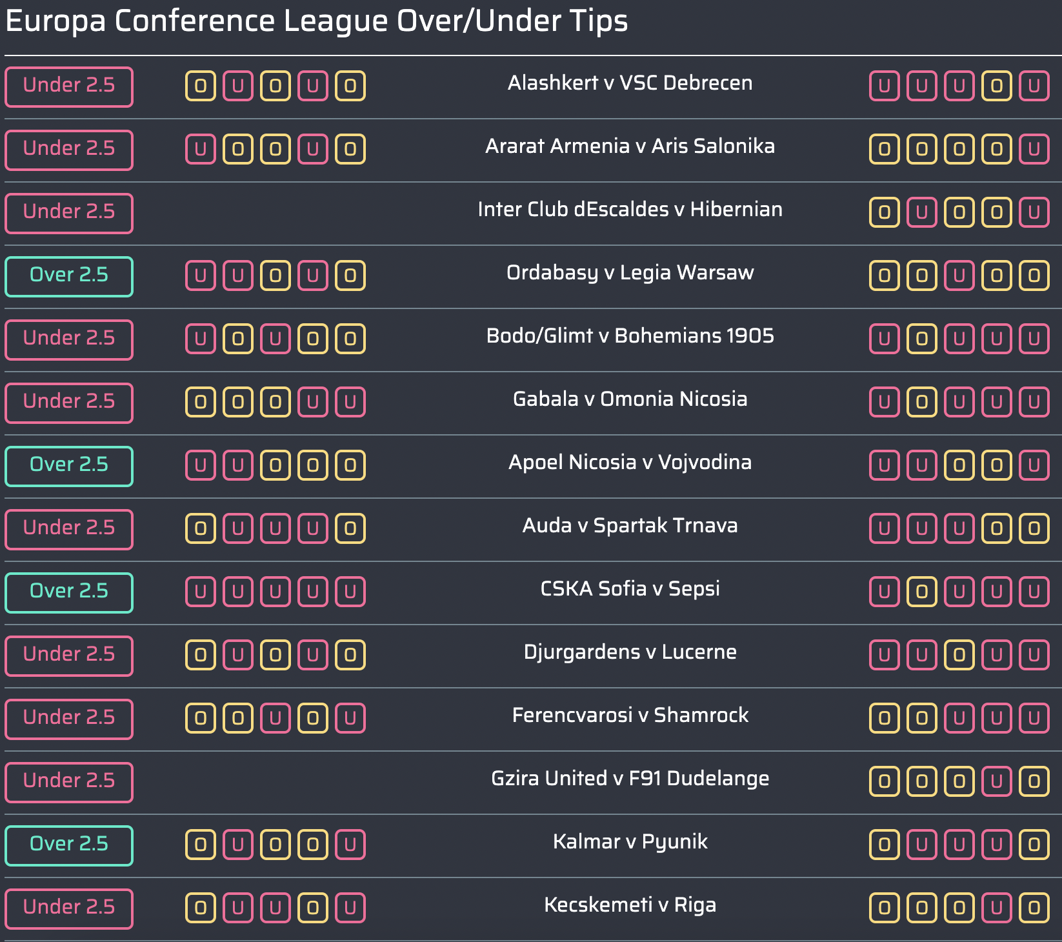Open the Gabala v Omonia Nicosia fixture
The width and height of the screenshot is (1062, 942).
[630, 399]
